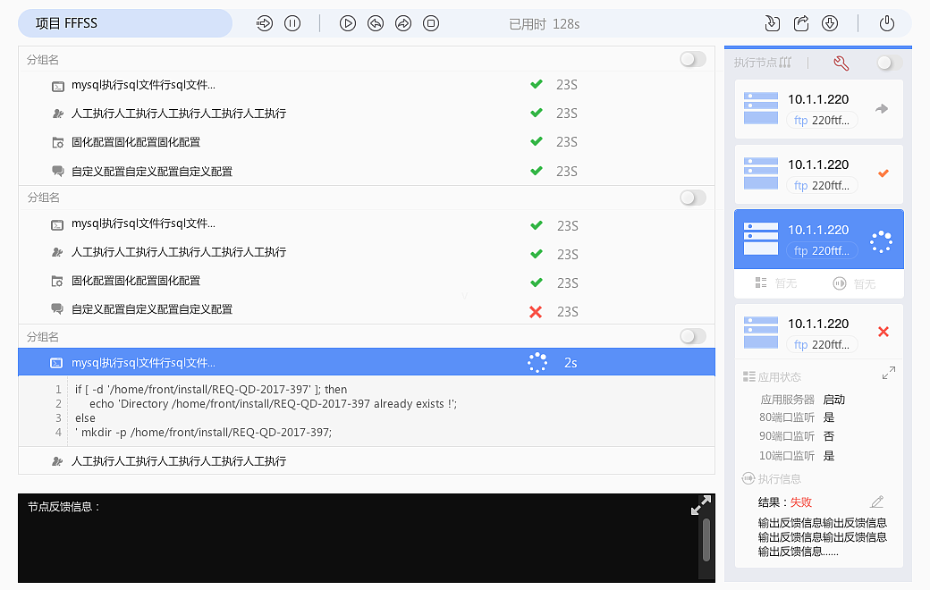This screenshot has width=930, height=590.
Task: Toggle the third 分组名 group switch
Action: click(693, 336)
